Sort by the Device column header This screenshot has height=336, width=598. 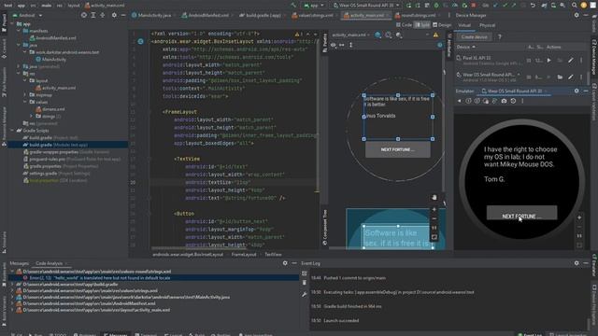(x=465, y=47)
